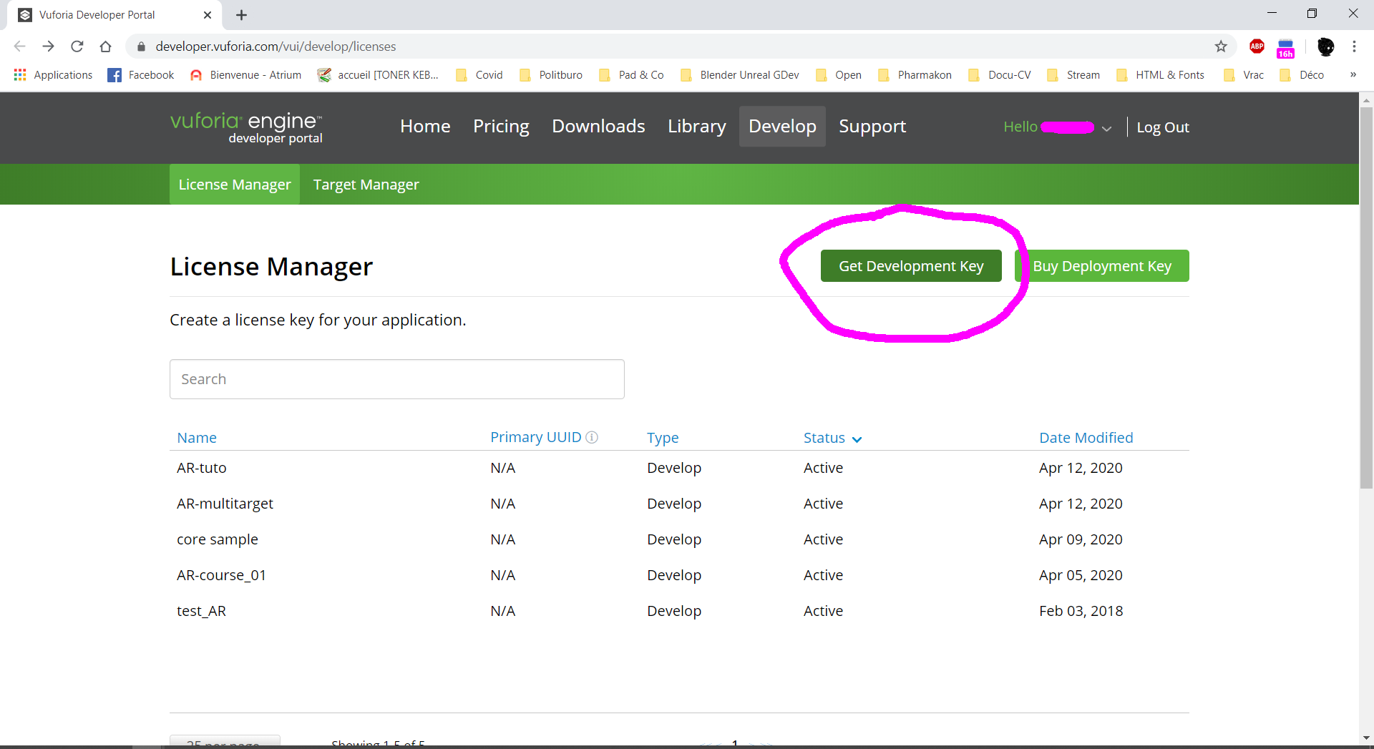Click the Buy Deployment Key button
Viewport: 1374px width, 749px height.
tap(1102, 266)
